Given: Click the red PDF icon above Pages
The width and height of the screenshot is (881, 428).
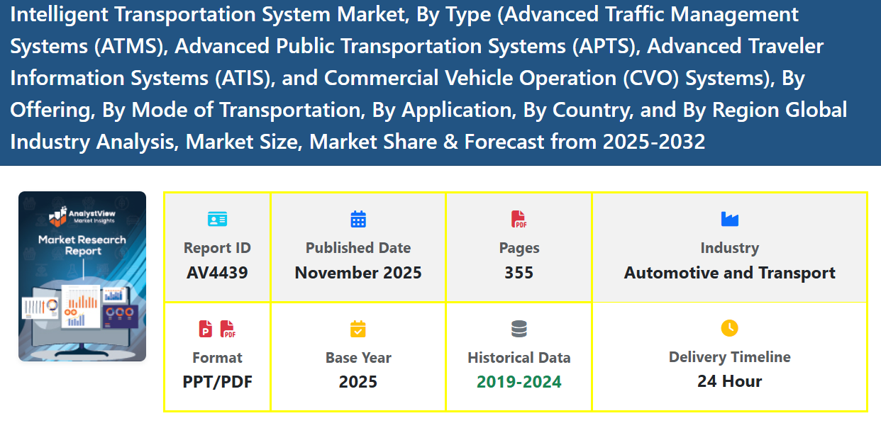Looking at the screenshot, I should point(519,219).
